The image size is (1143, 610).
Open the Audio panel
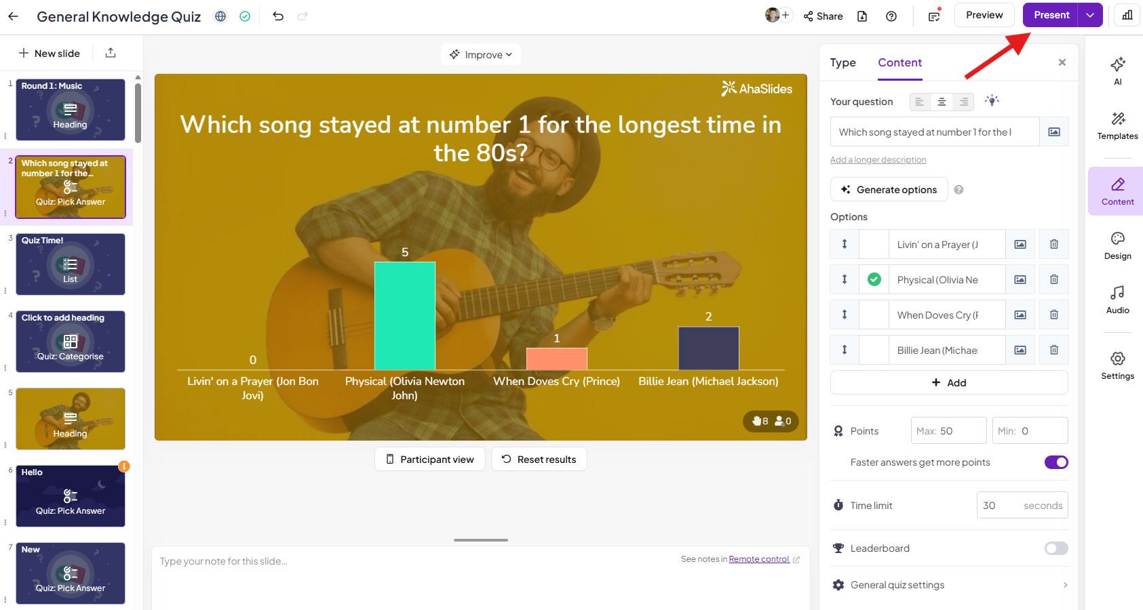click(1117, 300)
